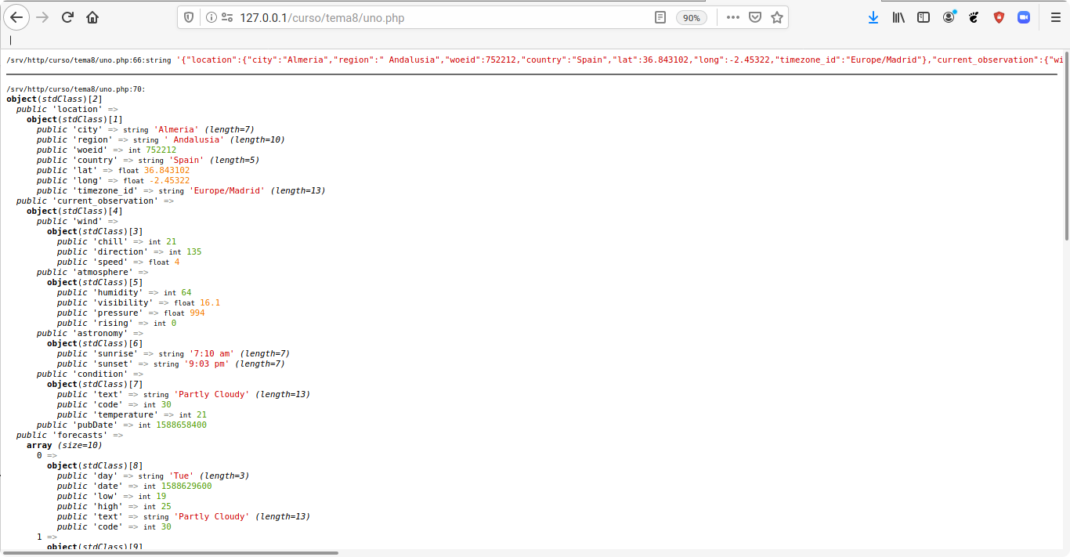Click the latitude value 36.843102

[x=167, y=170]
